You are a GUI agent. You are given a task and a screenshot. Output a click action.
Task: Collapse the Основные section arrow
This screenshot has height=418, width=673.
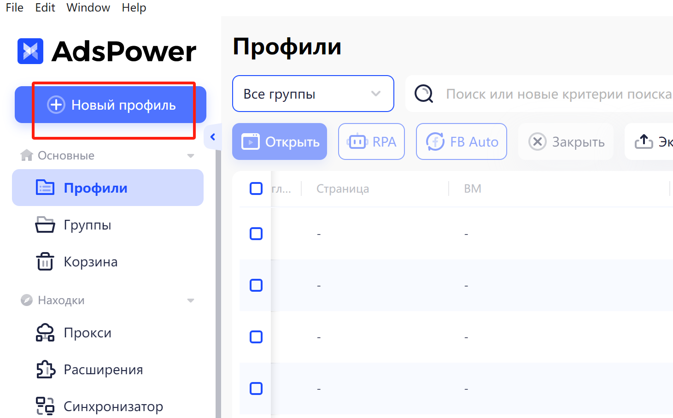(191, 156)
